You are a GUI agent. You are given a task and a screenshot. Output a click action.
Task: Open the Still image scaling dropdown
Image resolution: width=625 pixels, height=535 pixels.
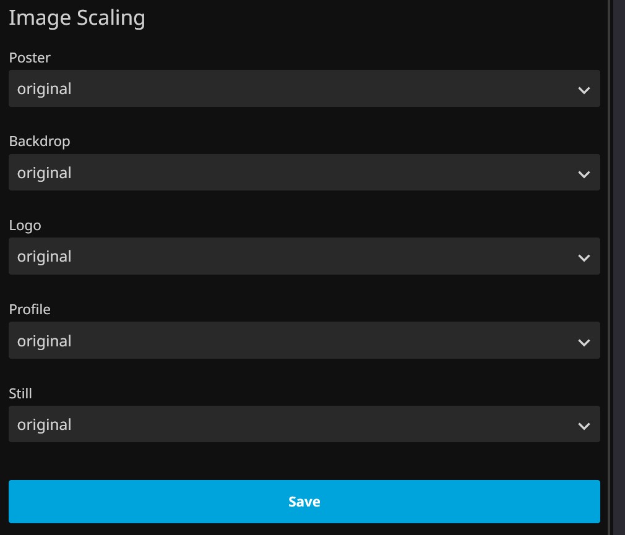tap(304, 424)
